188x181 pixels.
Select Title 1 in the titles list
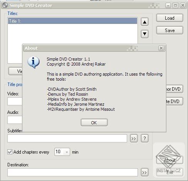click(72, 21)
